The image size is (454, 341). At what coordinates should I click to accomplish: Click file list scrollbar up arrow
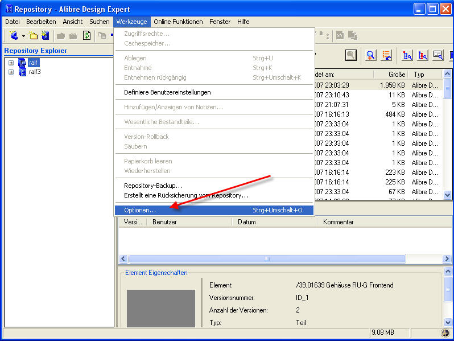coord(447,74)
